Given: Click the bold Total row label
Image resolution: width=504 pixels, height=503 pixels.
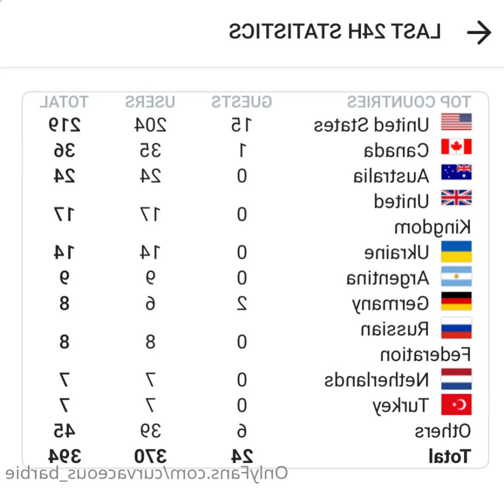Looking at the screenshot, I should click(x=449, y=456).
